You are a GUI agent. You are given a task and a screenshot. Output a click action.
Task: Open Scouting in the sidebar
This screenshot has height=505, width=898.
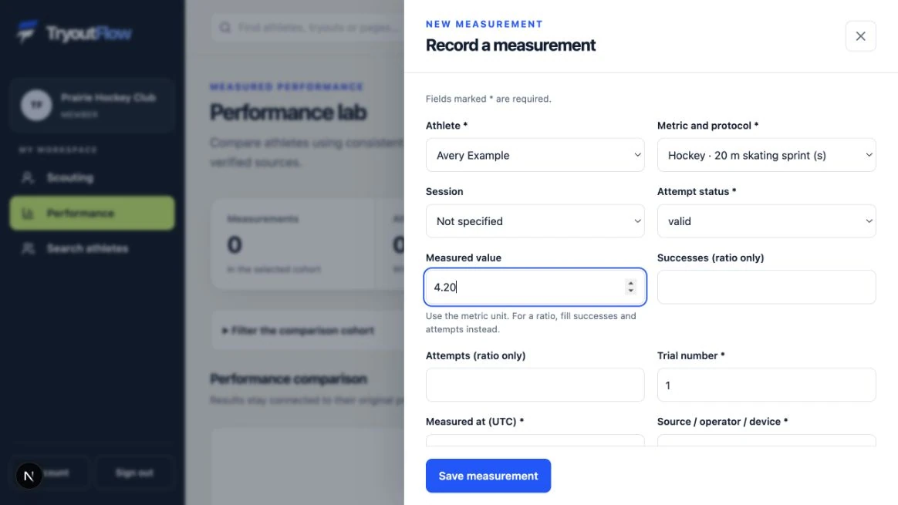pyautogui.click(x=93, y=178)
